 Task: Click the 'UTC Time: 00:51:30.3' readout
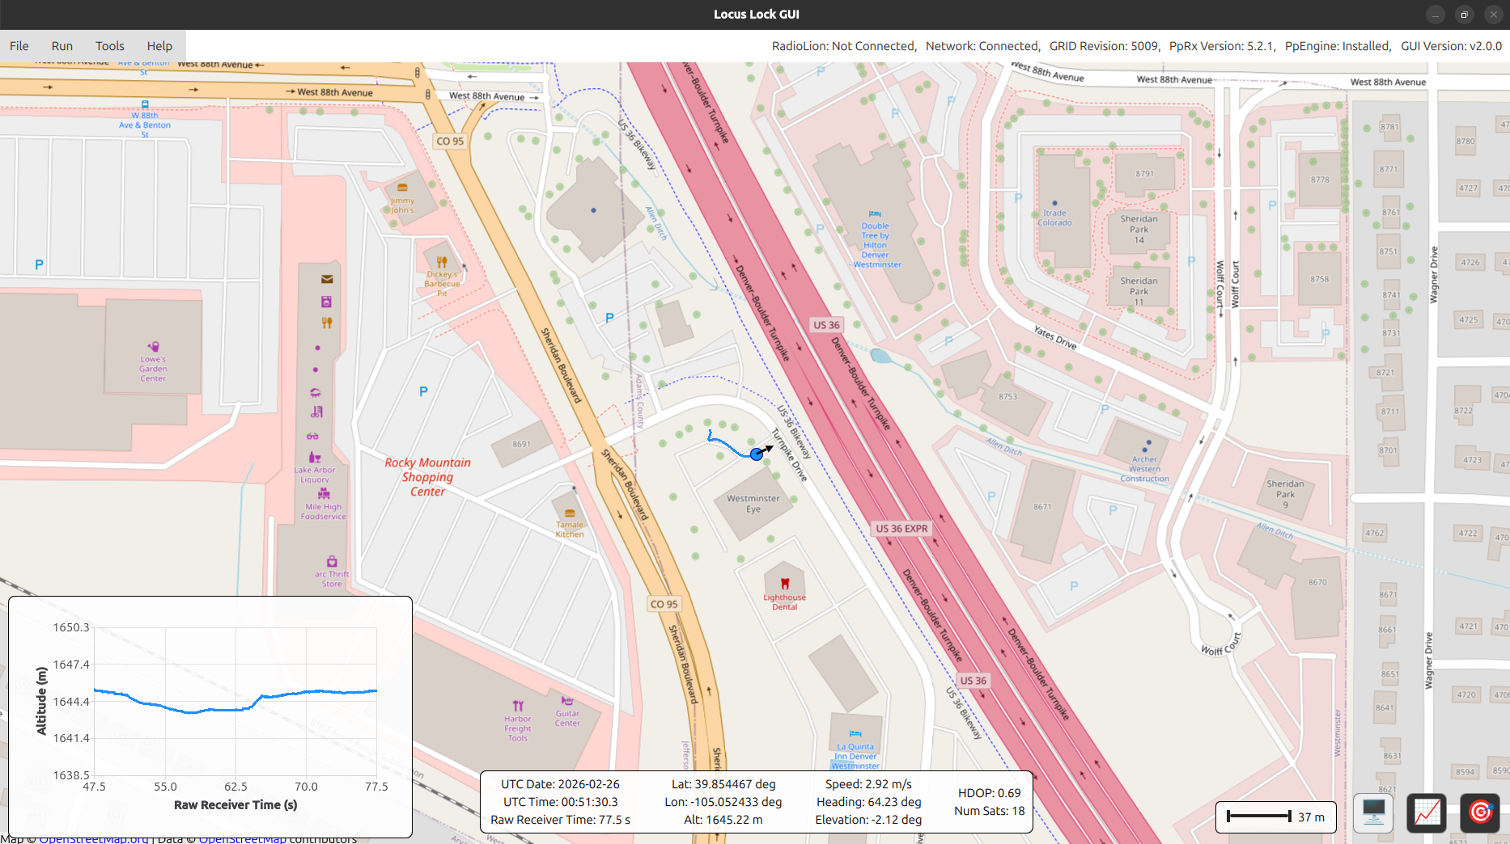point(560,802)
